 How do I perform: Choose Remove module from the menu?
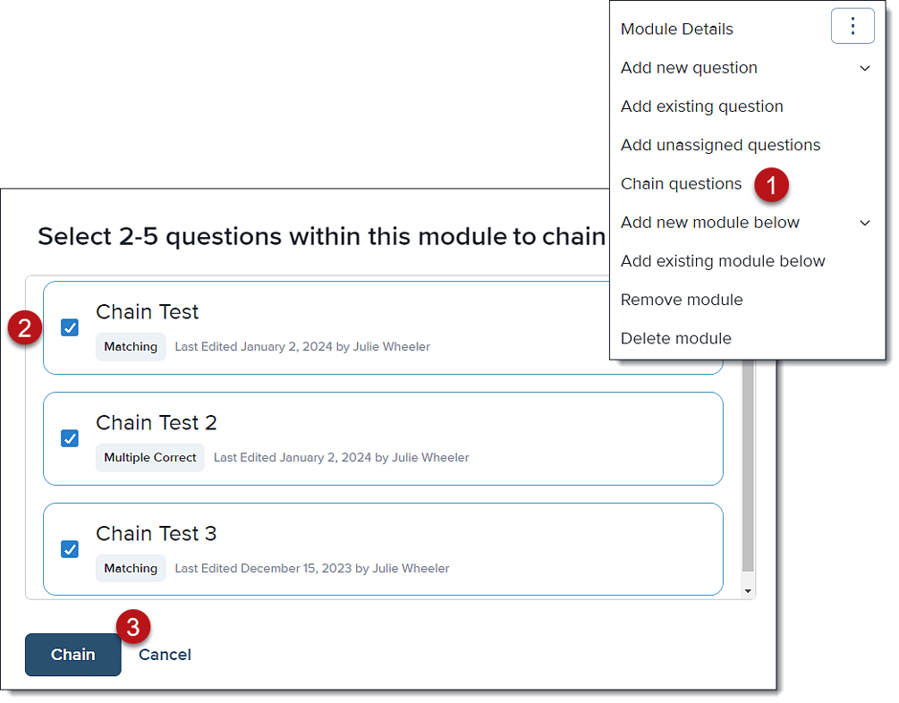pos(682,300)
